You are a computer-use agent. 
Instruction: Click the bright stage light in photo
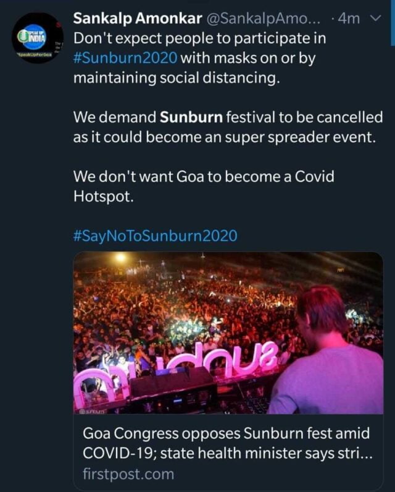120,258
